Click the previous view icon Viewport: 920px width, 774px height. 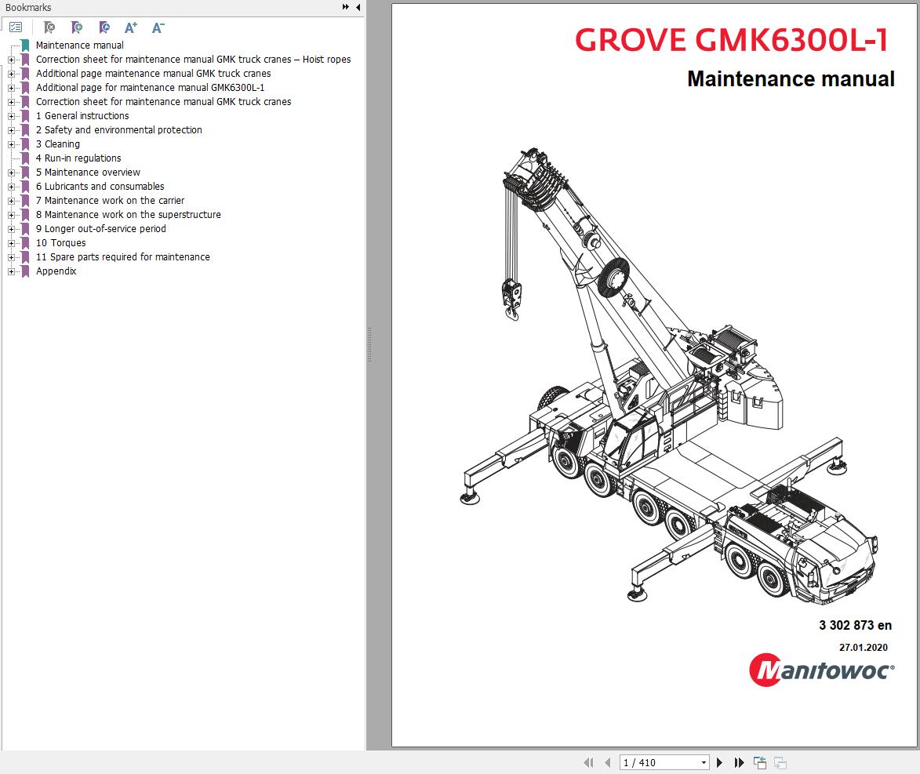point(759,761)
